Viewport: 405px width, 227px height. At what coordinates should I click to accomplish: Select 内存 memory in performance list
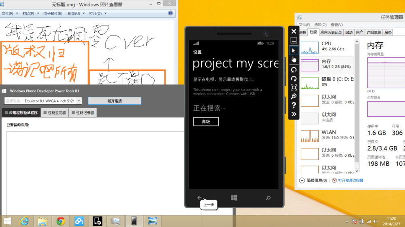(327, 65)
